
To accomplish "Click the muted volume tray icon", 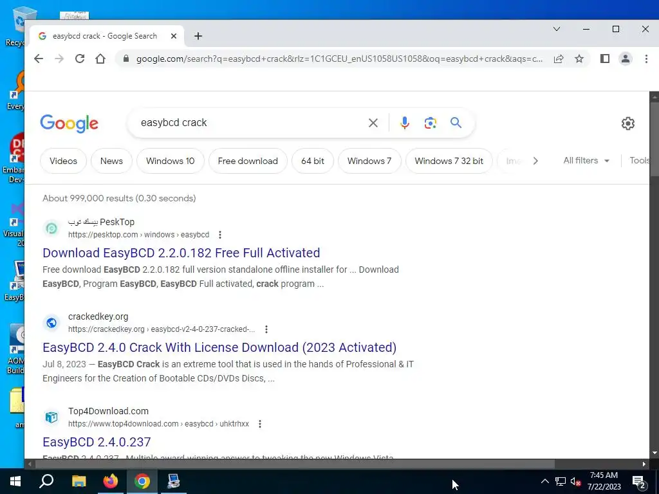I will (x=576, y=481).
